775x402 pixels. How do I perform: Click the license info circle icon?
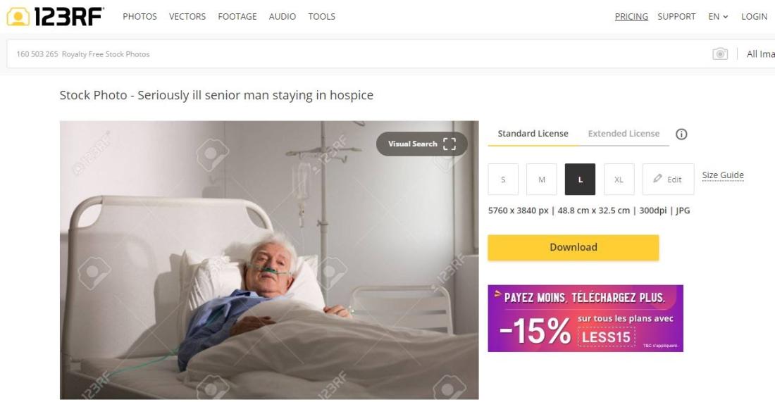[681, 134]
